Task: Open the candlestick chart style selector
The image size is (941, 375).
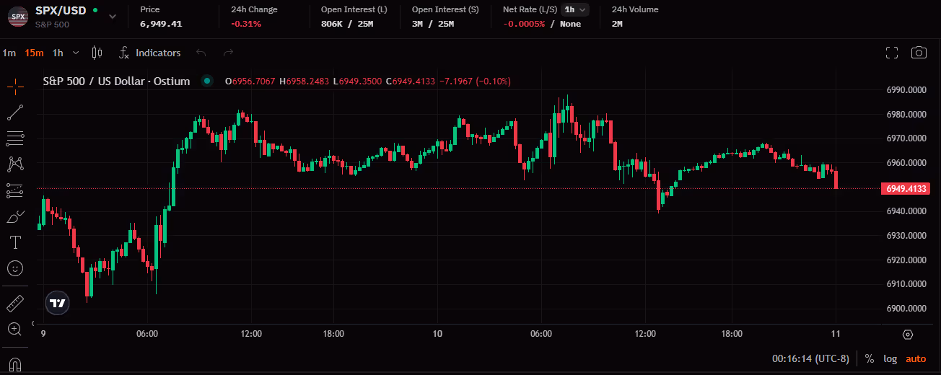Action: 97,53
